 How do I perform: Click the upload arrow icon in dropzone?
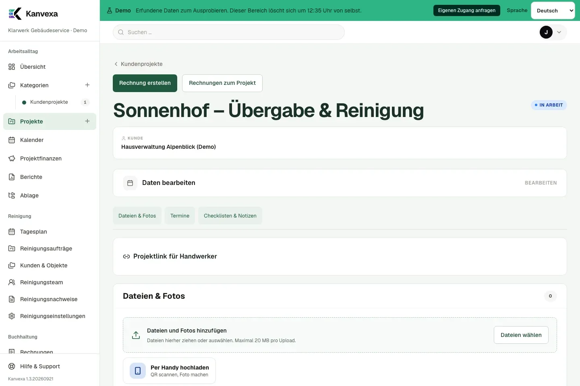pos(136,335)
